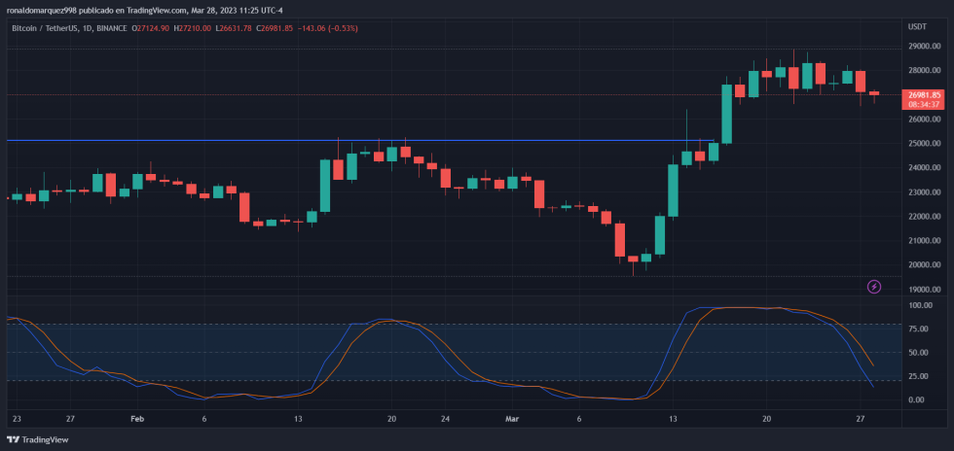
Task: Select the blue horizontal resistance line
Action: (292, 141)
